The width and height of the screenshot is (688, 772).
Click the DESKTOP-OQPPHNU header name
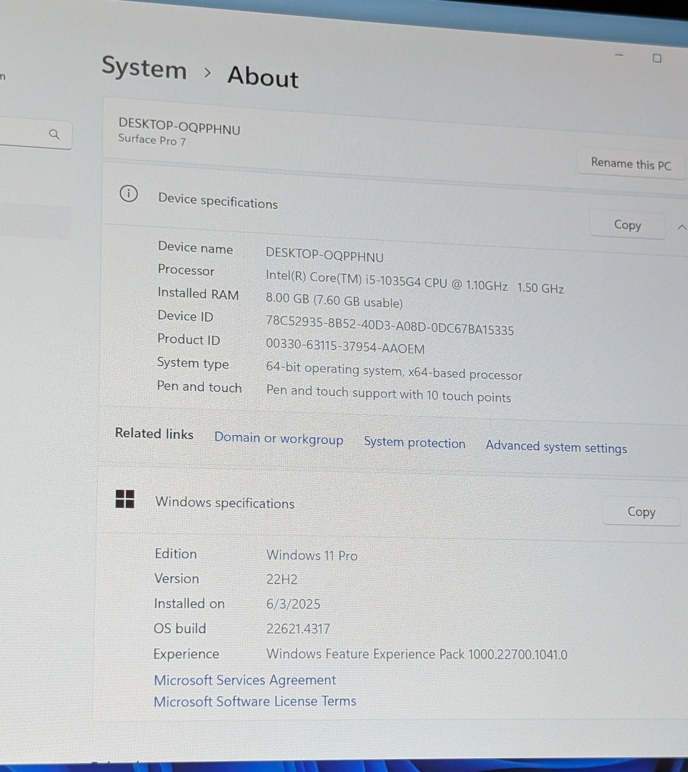(x=179, y=127)
